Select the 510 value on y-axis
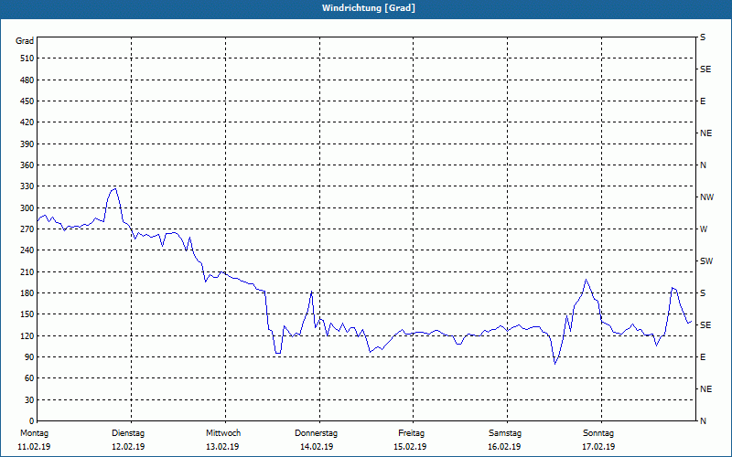Image resolution: width=732 pixels, height=457 pixels. pos(25,58)
